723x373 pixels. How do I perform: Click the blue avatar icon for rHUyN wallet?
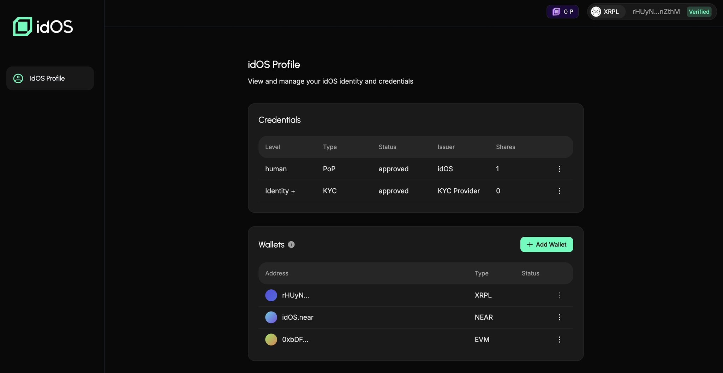271,295
